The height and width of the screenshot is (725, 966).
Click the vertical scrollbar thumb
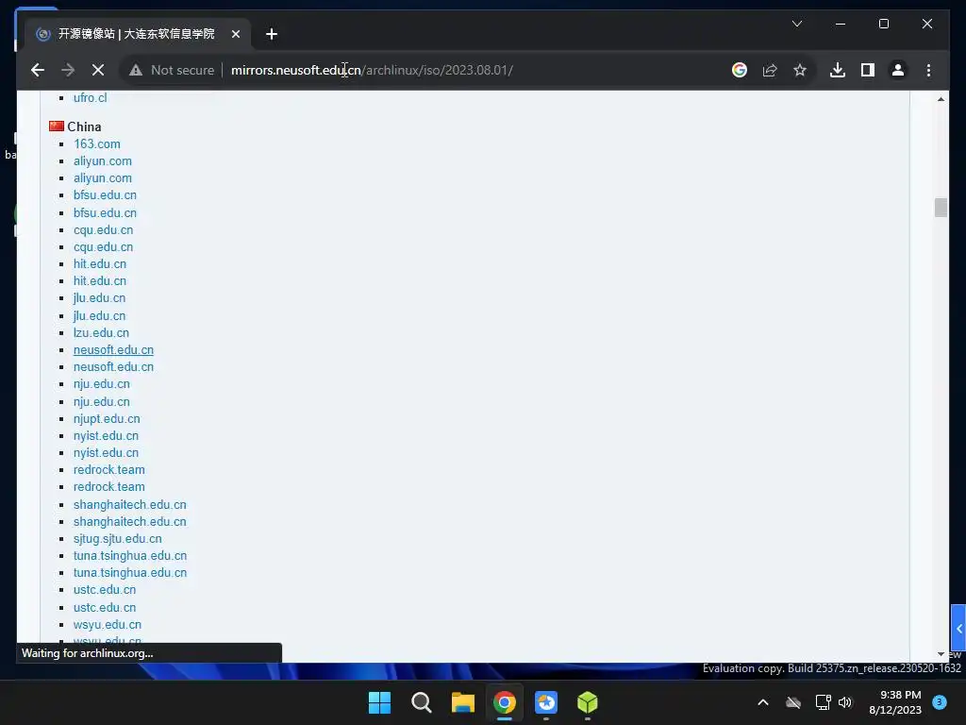[941, 208]
